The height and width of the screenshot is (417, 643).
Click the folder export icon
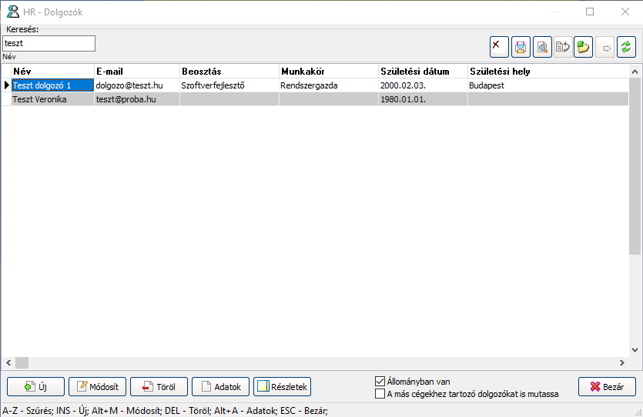click(x=583, y=47)
